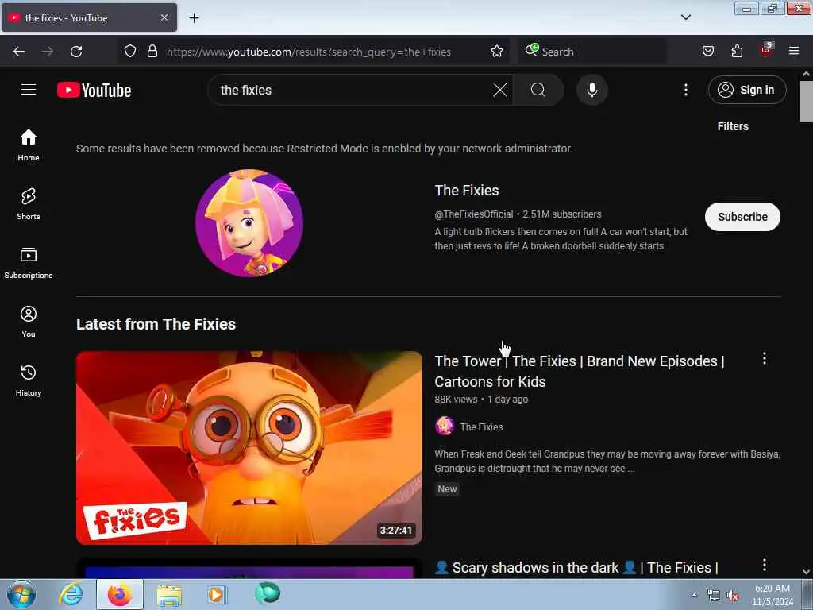Click '@TheFixiesOfficial' handle text
This screenshot has width=813, height=610.
click(x=474, y=214)
